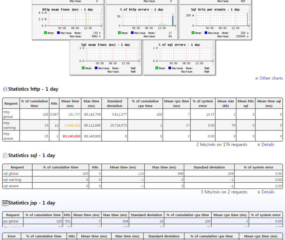The height and width of the screenshot is (240, 285).
Task: Expand plus icon next to sql Details
Action: (259, 192)
